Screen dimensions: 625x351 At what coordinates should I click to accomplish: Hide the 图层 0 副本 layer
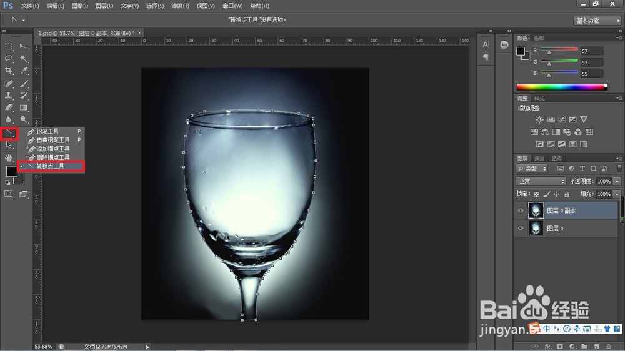(x=520, y=210)
